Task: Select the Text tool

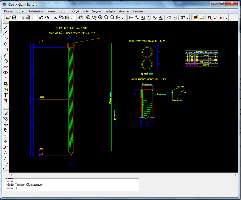Action: pyautogui.click(x=6, y=95)
